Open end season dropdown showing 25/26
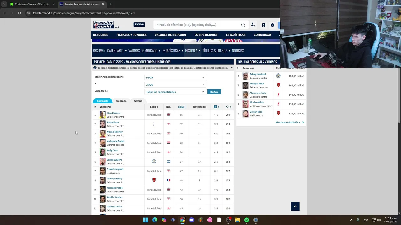Viewport: 401px width, 225px height. [x=175, y=85]
